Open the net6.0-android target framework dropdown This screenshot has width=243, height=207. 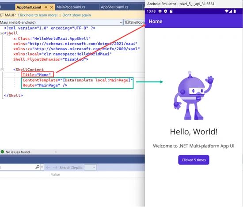tap(61, 22)
